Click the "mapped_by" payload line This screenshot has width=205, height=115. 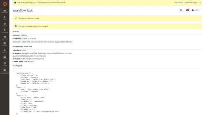click(x=37, y=81)
